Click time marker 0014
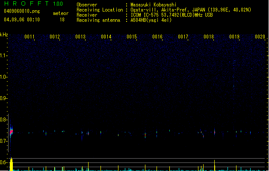Viewport: 269px width, 171px height. (106, 37)
